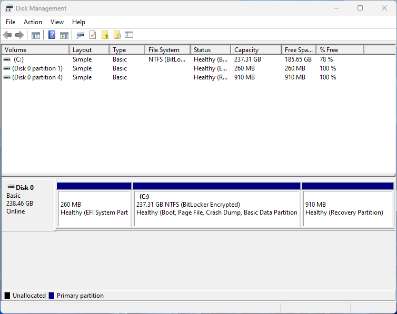Click the Back arrow toolbar icon
Image resolution: width=397 pixels, height=314 pixels.
(x=7, y=35)
